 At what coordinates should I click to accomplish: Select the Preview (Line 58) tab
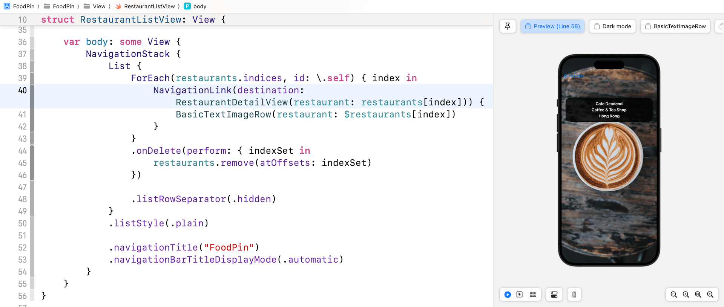[x=552, y=26]
